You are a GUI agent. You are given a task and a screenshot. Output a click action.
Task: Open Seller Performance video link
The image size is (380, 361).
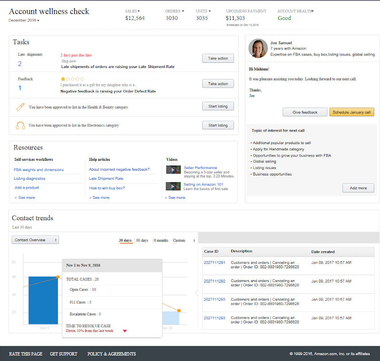click(200, 168)
